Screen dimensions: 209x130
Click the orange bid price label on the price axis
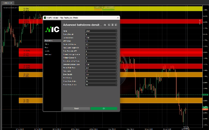[x=205, y=109]
